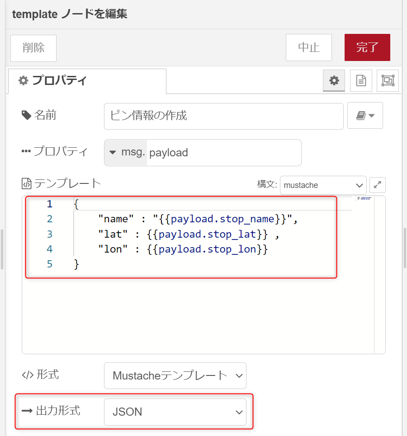
Task: Open the msg. property type selector
Action: coord(126,153)
